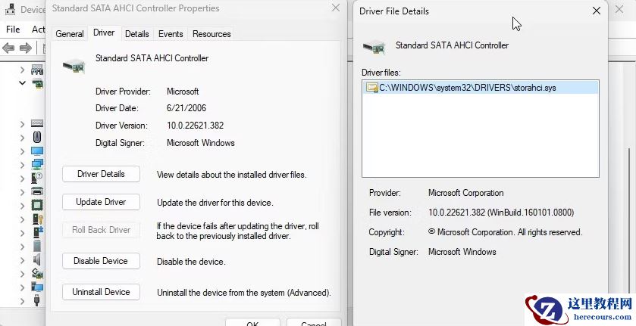Viewport: 636px width, 326px height.
Task: Select the Software devices gray tower icon
Action: click(x=37, y=247)
